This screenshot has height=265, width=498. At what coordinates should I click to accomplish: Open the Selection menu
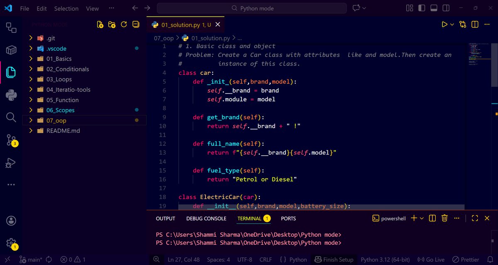pyautogui.click(x=66, y=8)
